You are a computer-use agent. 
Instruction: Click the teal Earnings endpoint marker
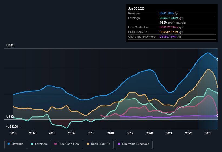tap(217, 93)
